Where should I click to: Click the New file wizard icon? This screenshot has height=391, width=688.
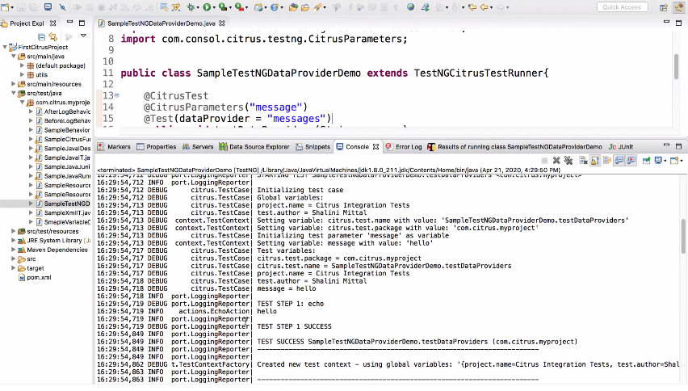coord(5,7)
